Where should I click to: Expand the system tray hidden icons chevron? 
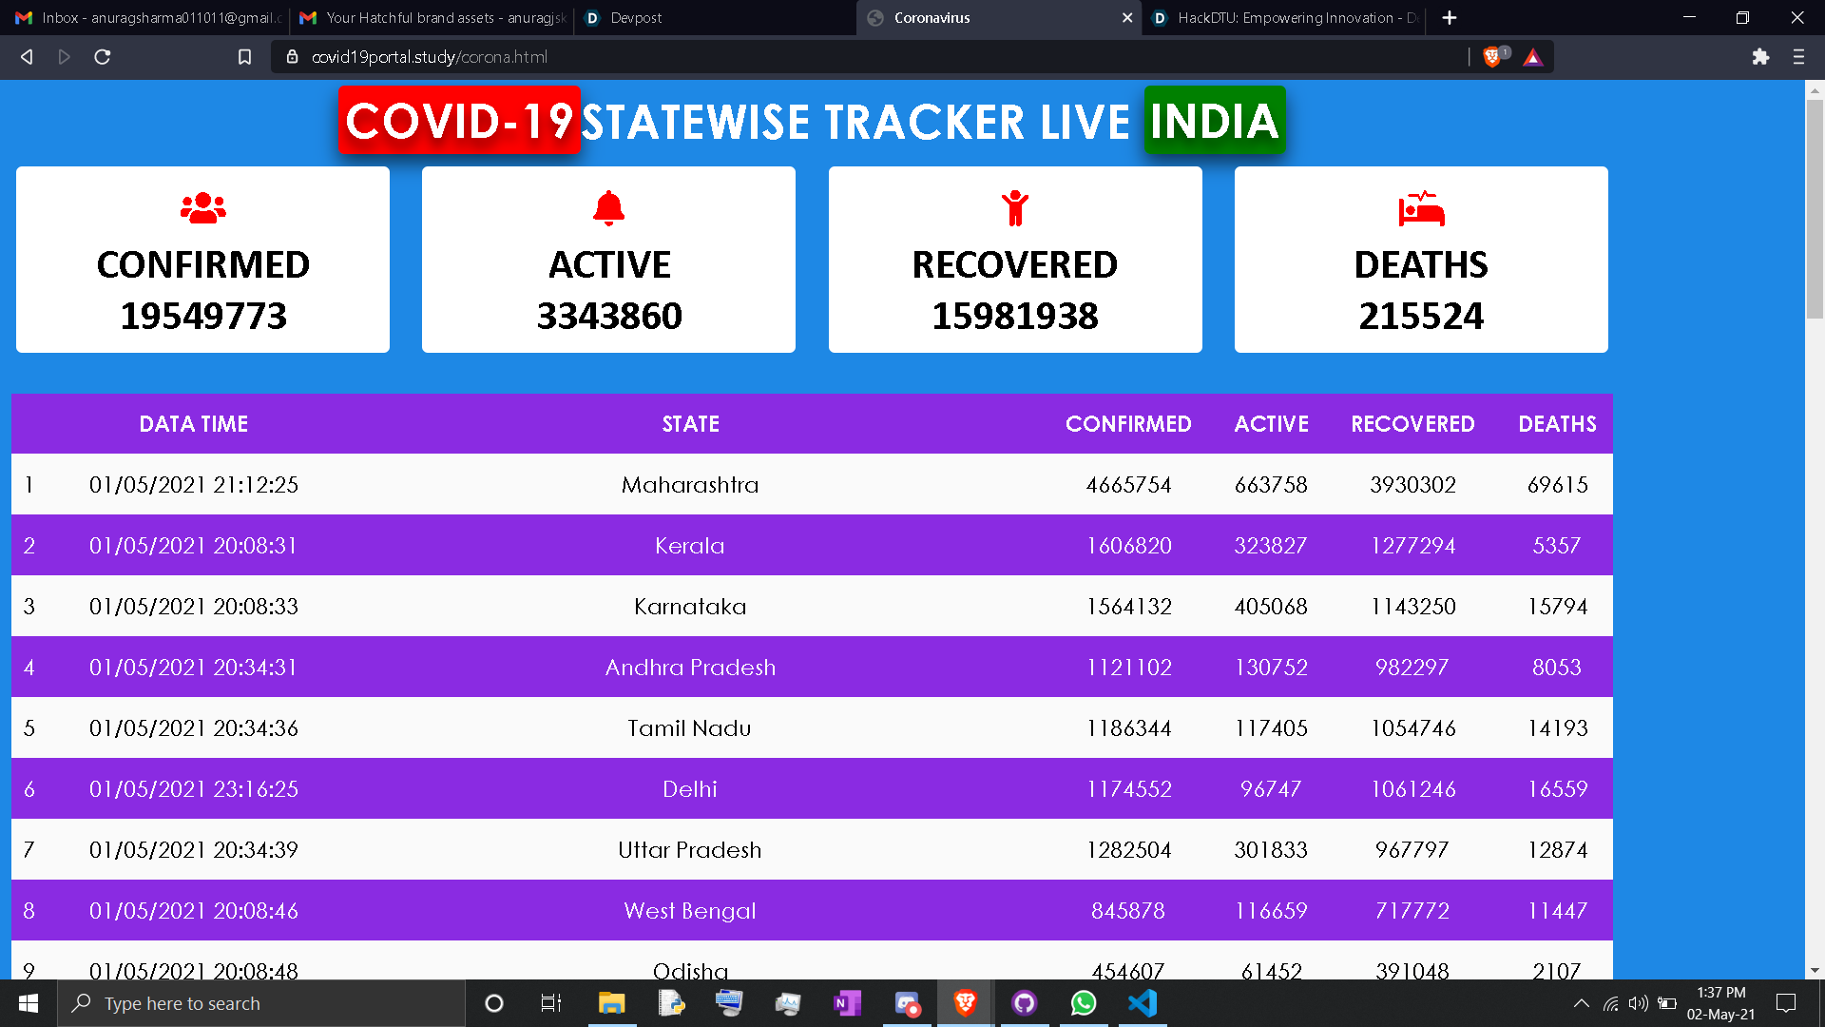[1581, 1003]
